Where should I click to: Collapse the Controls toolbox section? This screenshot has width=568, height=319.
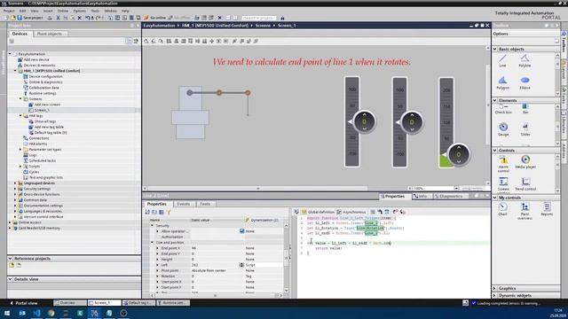pyautogui.click(x=495, y=150)
